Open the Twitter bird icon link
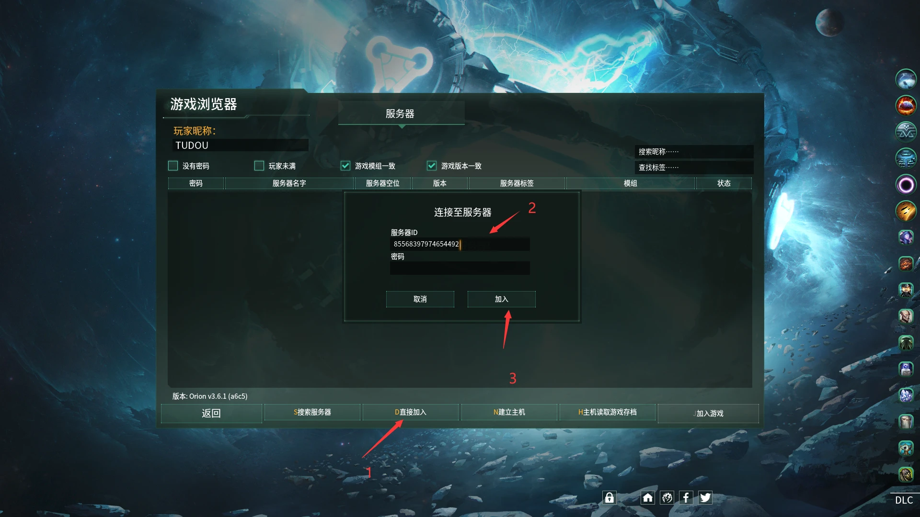 (705, 497)
